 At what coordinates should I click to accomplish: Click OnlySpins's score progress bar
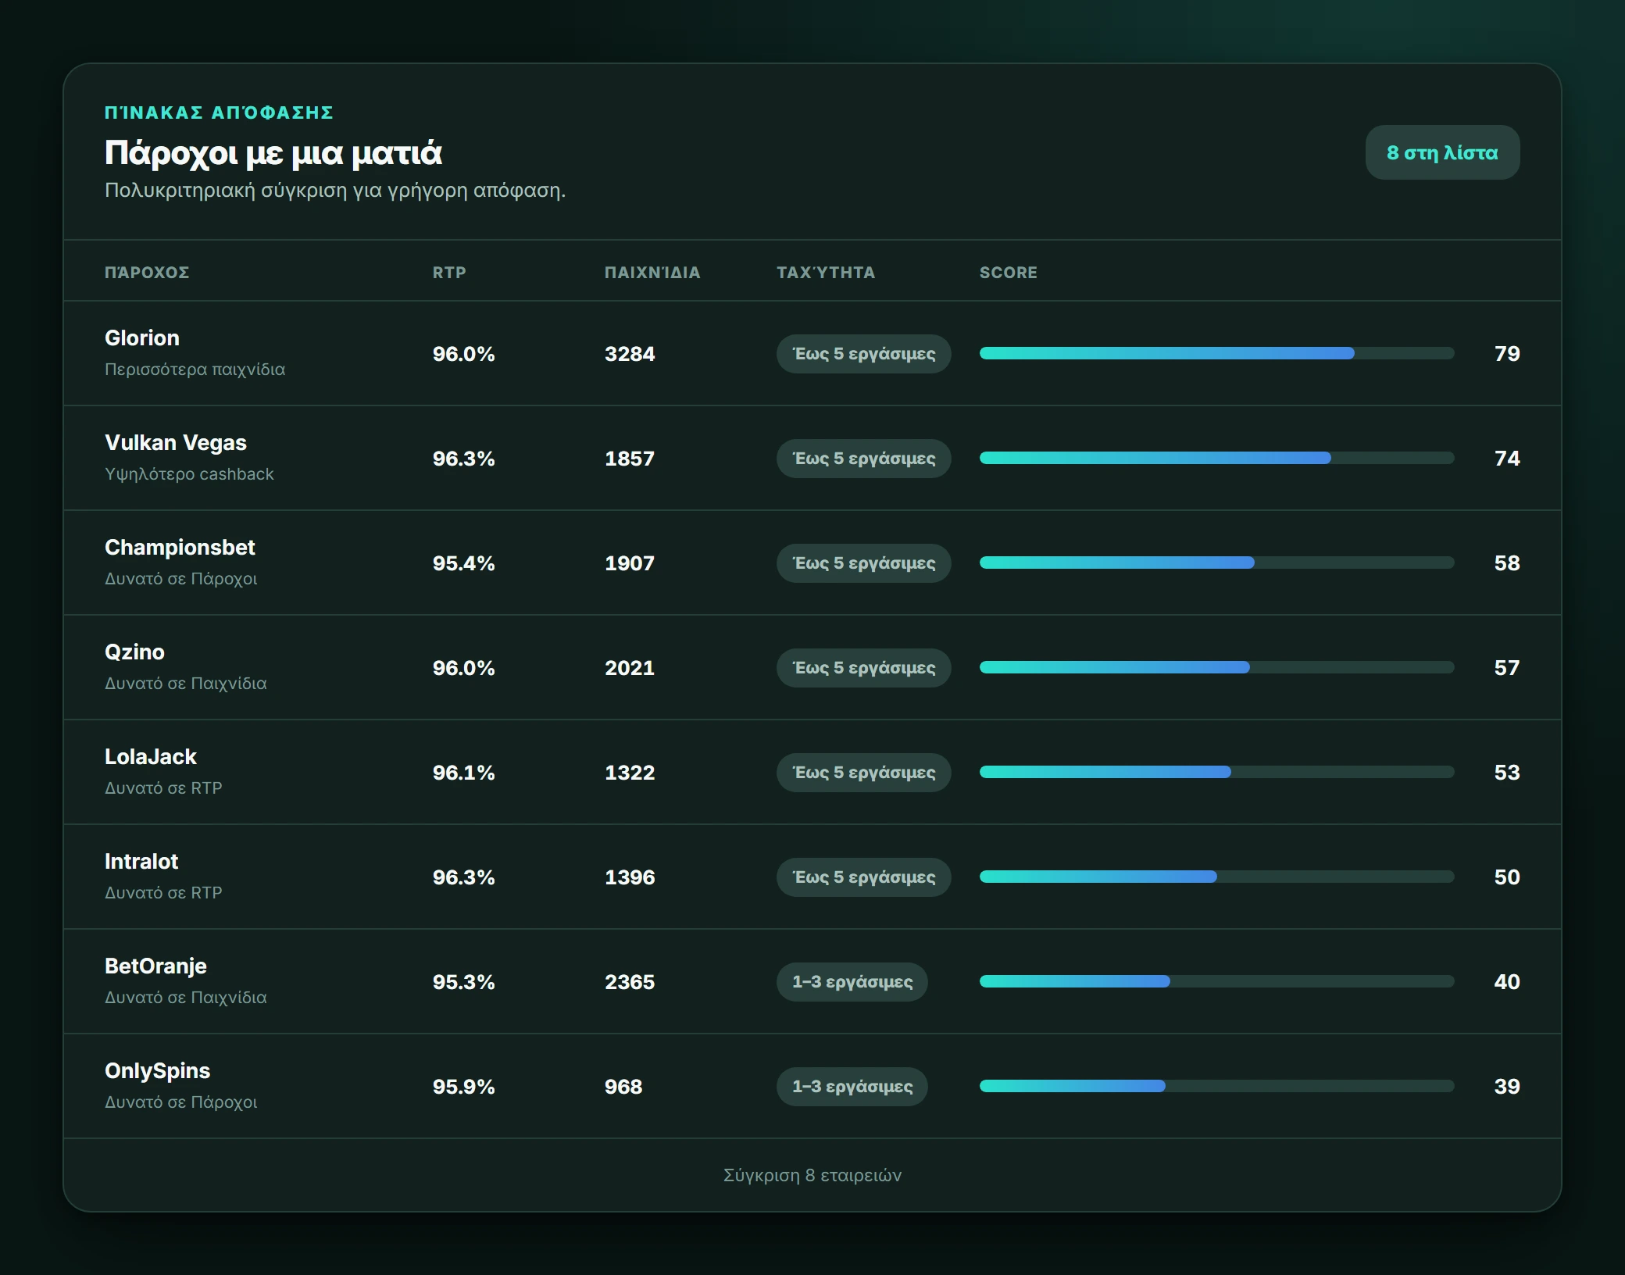[x=1217, y=1086]
